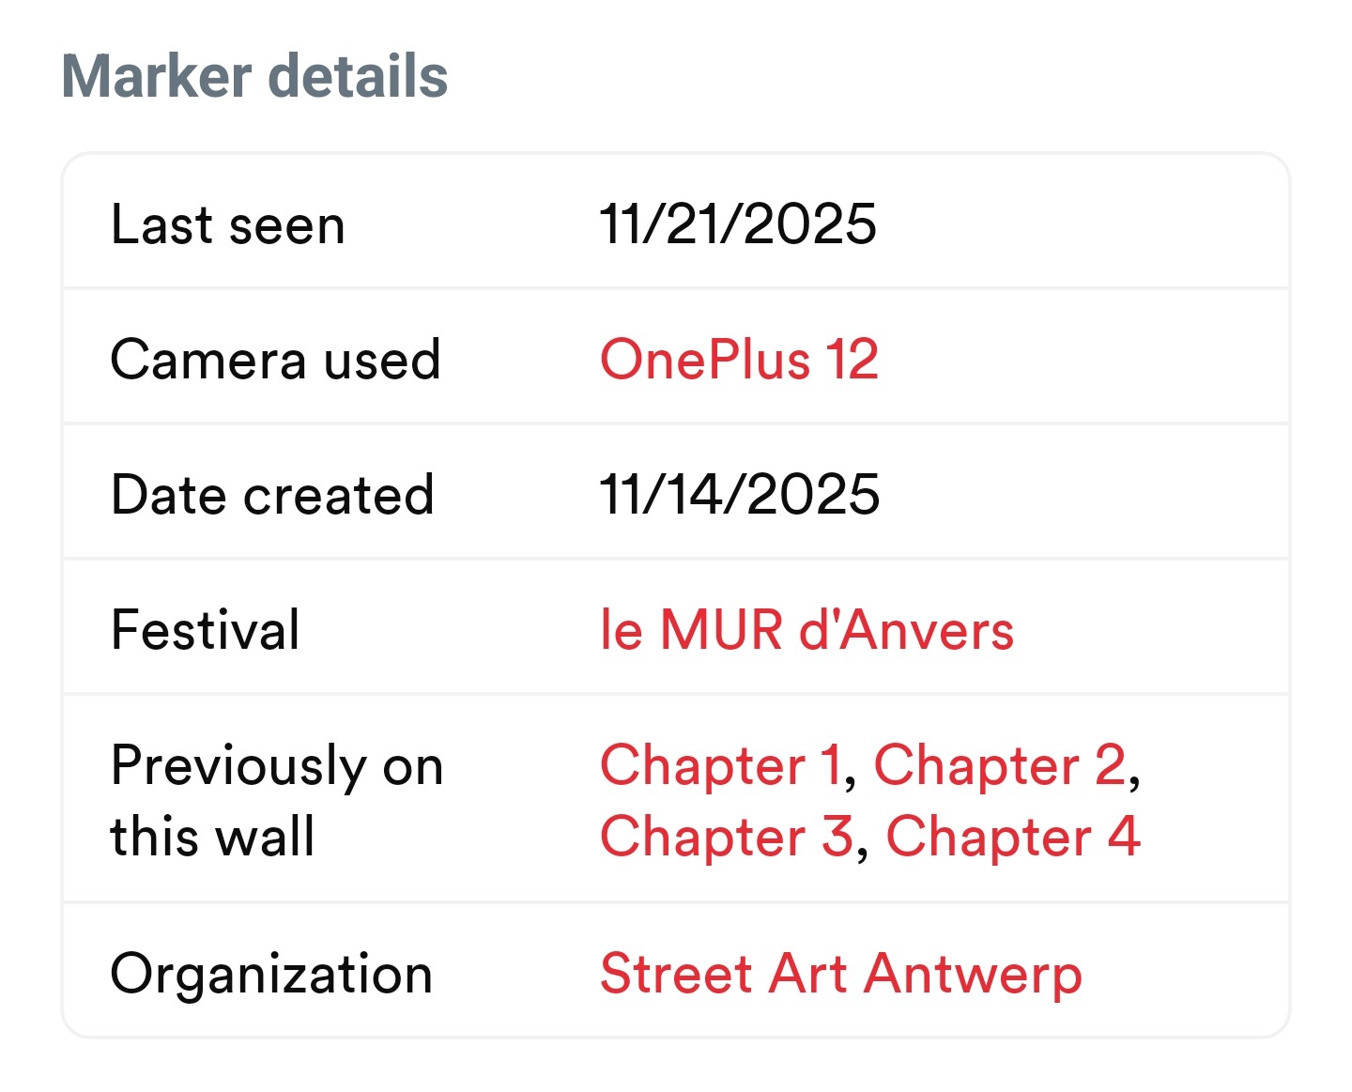Click the Marker details heading
Screen dimensions: 1352x1092
(x=254, y=76)
